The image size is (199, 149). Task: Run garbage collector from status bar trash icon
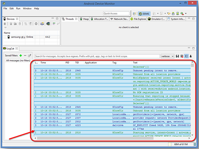point(195,144)
